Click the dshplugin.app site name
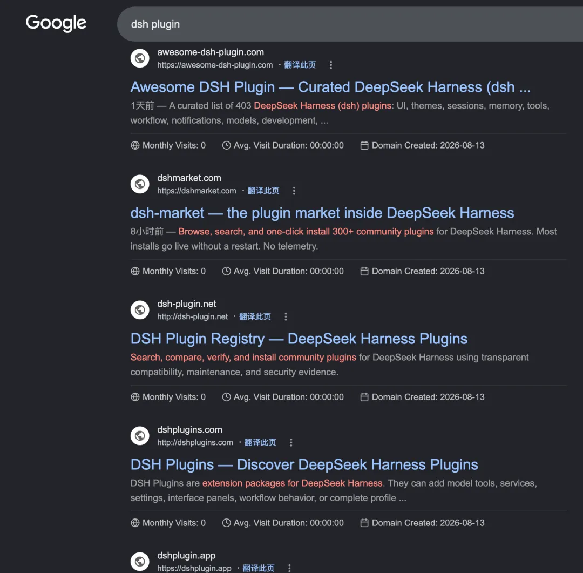This screenshot has width=583, height=573. pyautogui.click(x=186, y=555)
